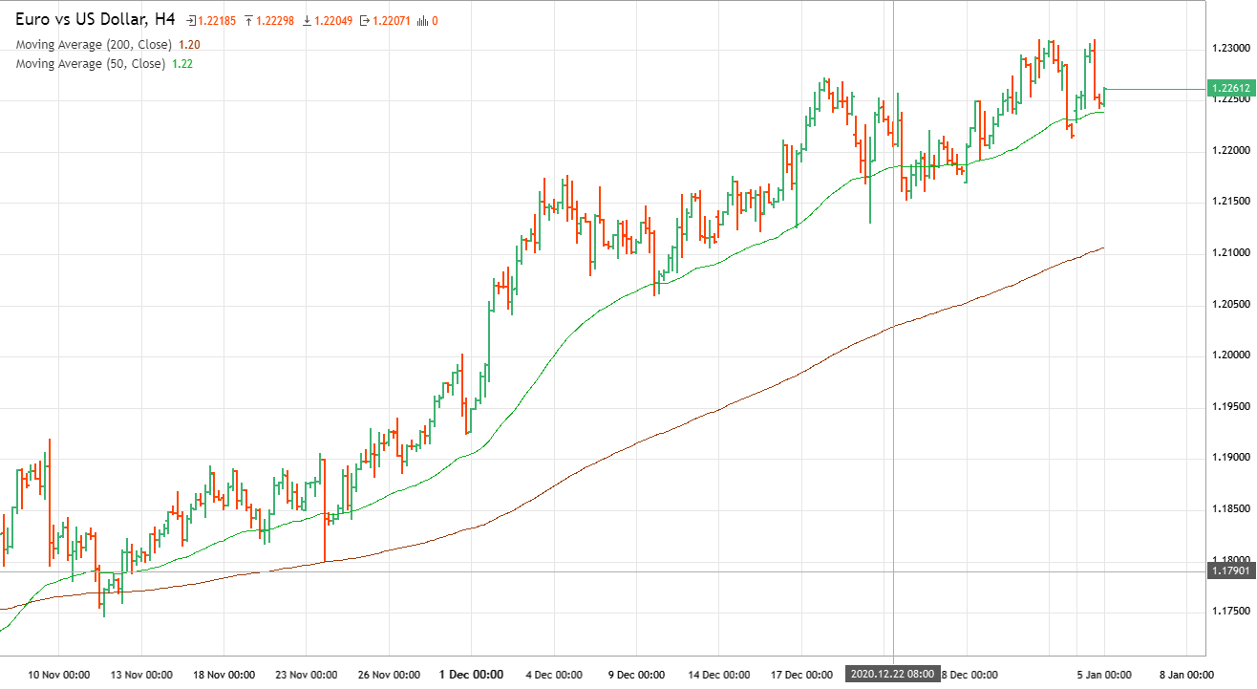
Task: Click the 1.18500 price axis label
Action: pyautogui.click(x=1229, y=509)
